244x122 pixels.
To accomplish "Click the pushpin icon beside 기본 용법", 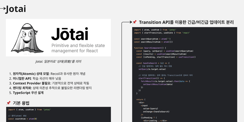I will [9, 103].
